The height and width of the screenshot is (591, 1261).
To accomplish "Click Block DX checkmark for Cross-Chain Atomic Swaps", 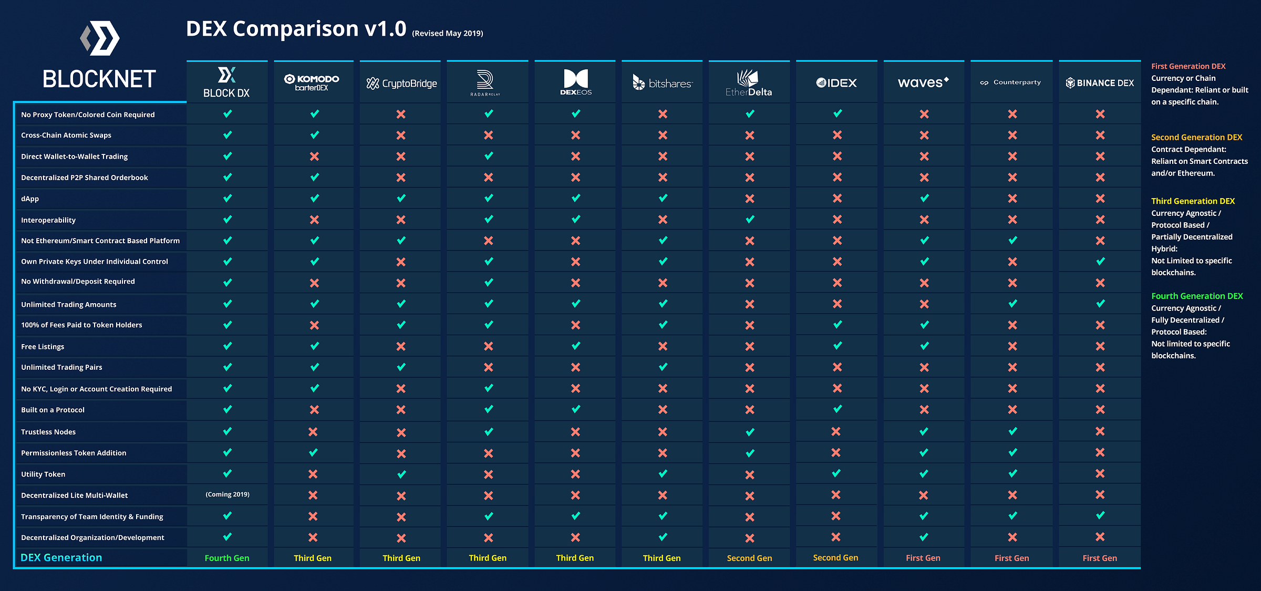I will pos(228,135).
